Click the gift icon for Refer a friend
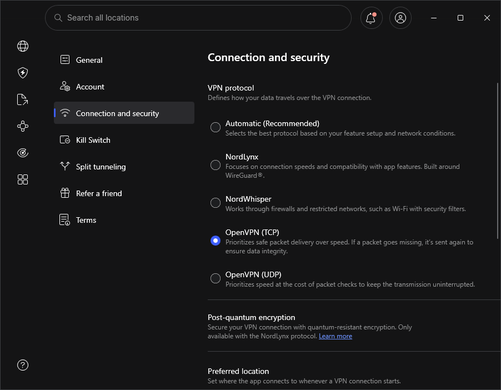 [65, 193]
